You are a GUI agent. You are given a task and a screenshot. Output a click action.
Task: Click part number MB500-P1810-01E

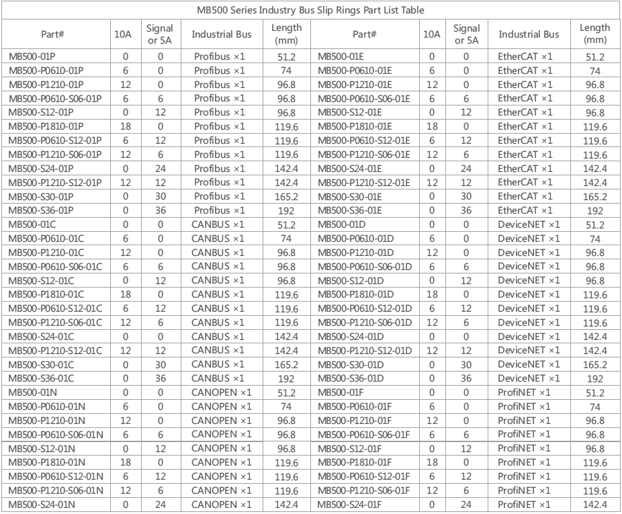354,126
